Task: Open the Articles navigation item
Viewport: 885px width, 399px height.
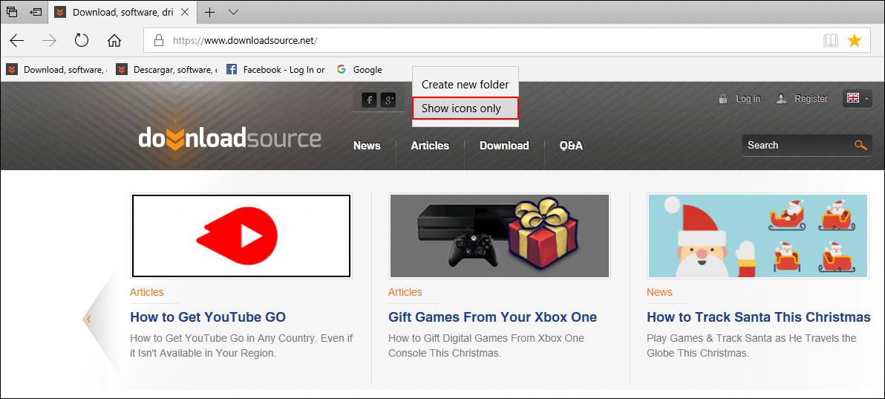Action: [x=430, y=146]
